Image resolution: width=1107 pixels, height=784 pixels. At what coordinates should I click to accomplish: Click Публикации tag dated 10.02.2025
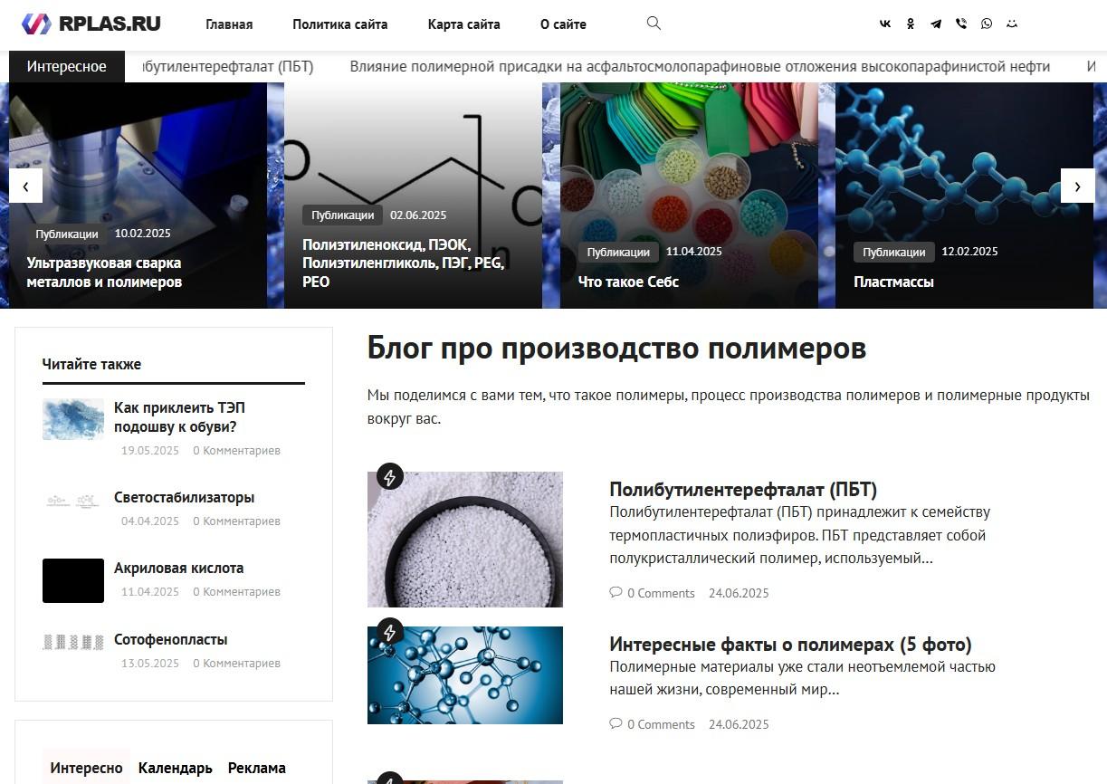(x=67, y=234)
